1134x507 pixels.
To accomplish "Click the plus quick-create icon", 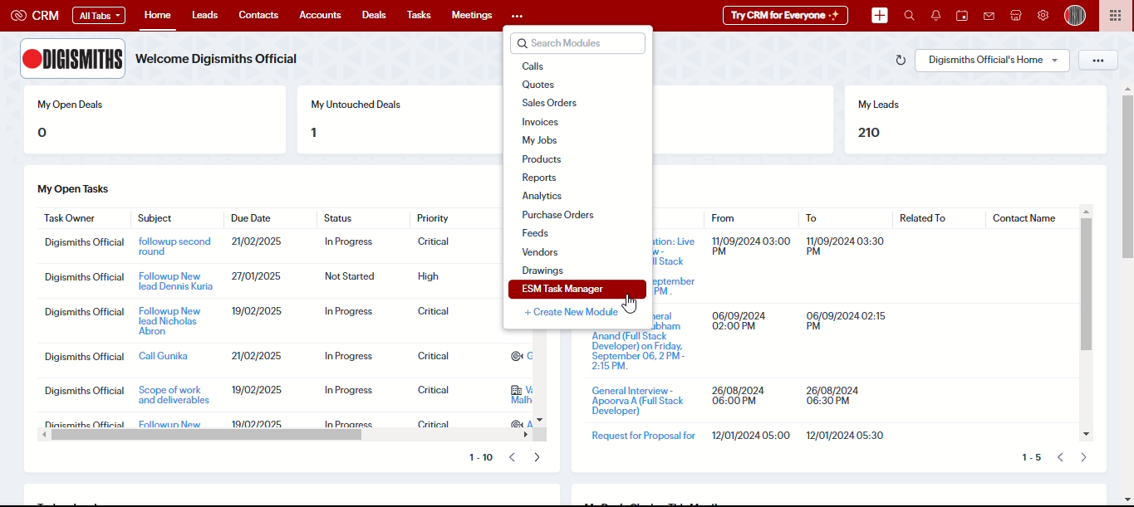I will (x=880, y=16).
